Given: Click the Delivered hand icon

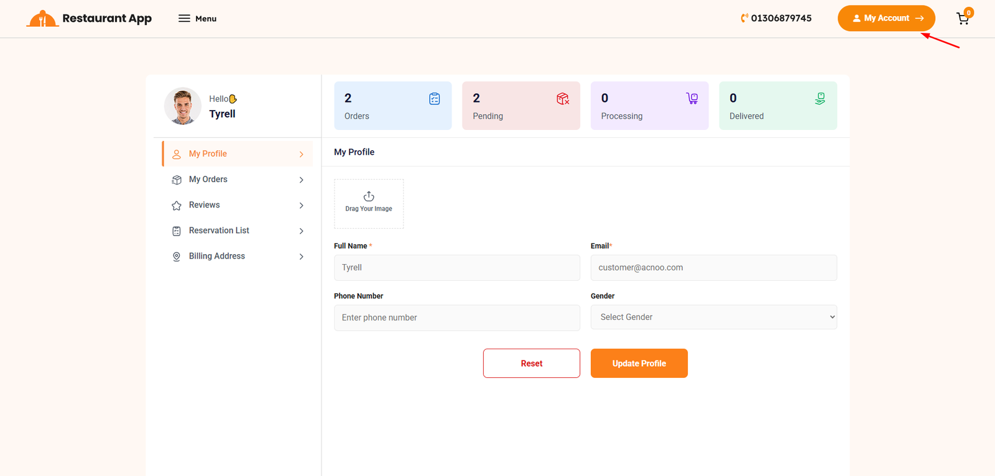Looking at the screenshot, I should pyautogui.click(x=820, y=99).
